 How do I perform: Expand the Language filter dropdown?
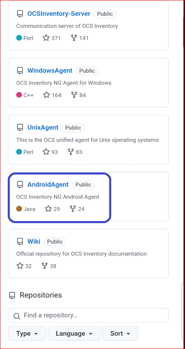point(74,333)
